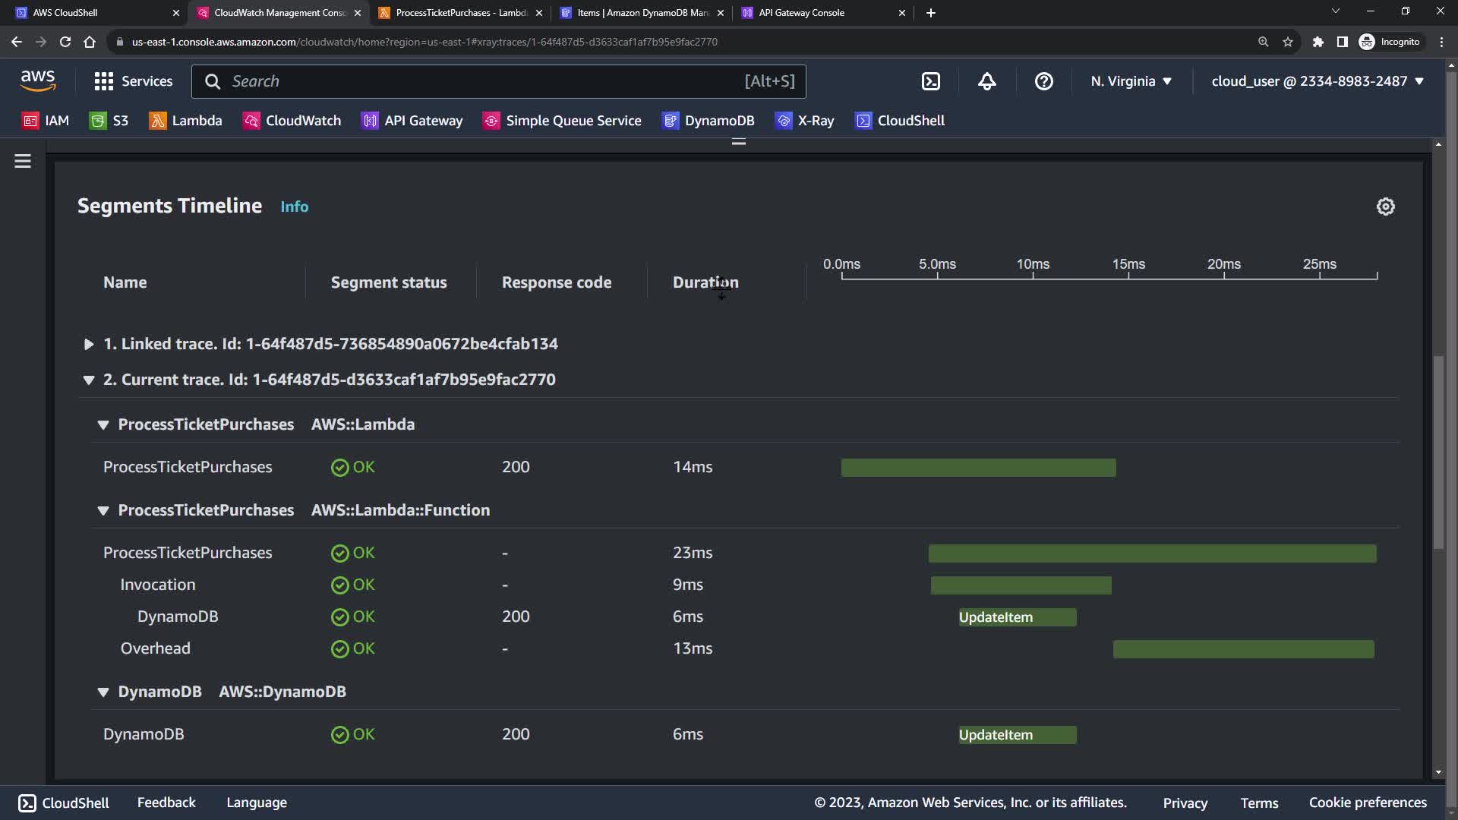Viewport: 1458px width, 820px height.
Task: Open the N. Virginia region dropdown
Action: 1131,81
